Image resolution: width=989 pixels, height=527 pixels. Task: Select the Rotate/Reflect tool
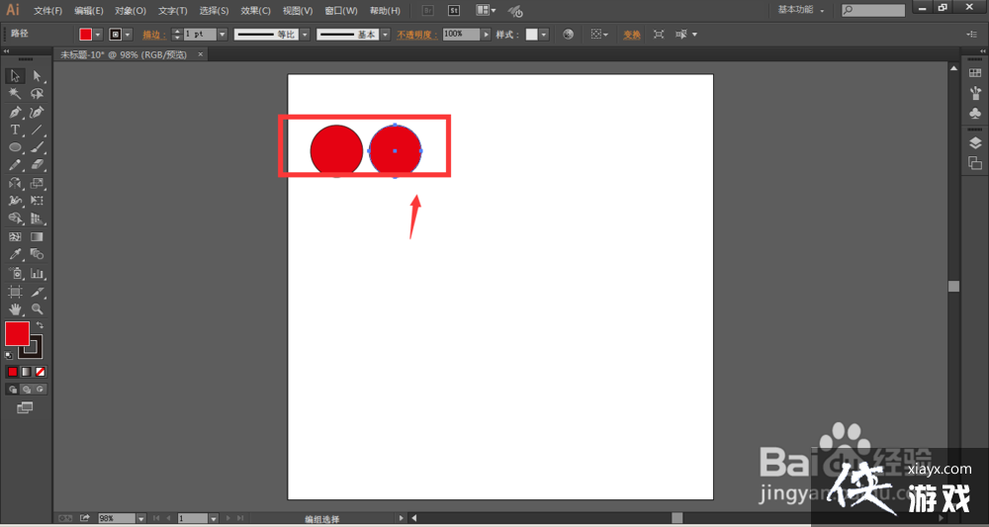(x=15, y=184)
